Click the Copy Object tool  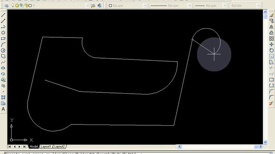[272, 21]
